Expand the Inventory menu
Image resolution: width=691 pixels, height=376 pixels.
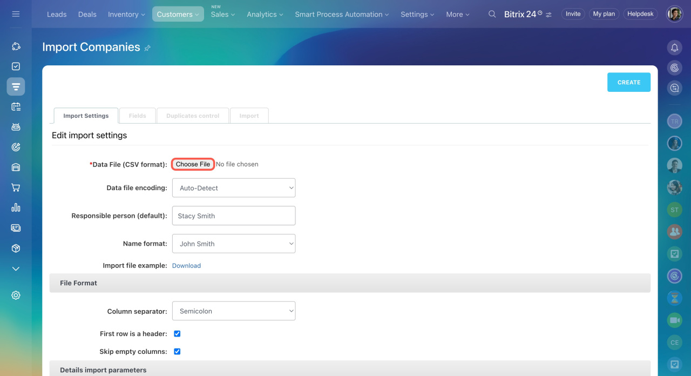126,14
